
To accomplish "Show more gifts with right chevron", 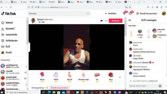I will pyautogui.click(x=120, y=77).
